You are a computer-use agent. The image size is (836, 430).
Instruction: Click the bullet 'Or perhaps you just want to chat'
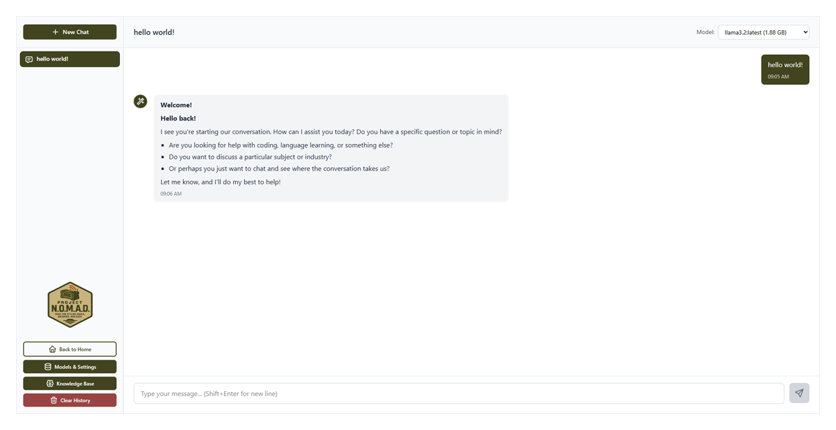[x=279, y=169]
